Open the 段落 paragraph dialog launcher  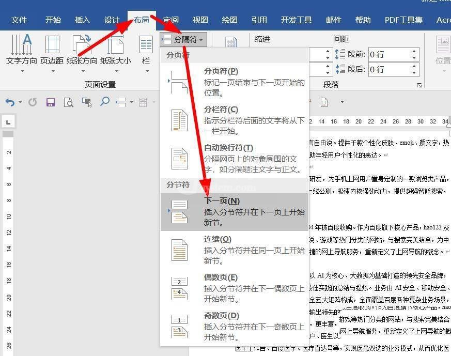pyautogui.click(x=419, y=85)
